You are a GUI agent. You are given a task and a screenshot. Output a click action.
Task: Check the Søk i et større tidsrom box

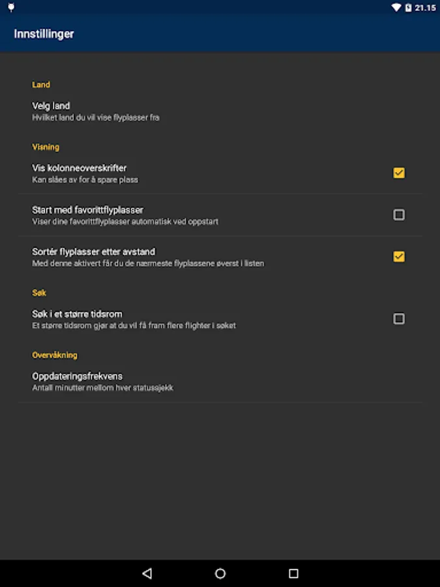(x=399, y=319)
